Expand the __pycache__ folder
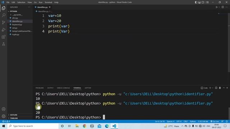 (x=17, y=15)
